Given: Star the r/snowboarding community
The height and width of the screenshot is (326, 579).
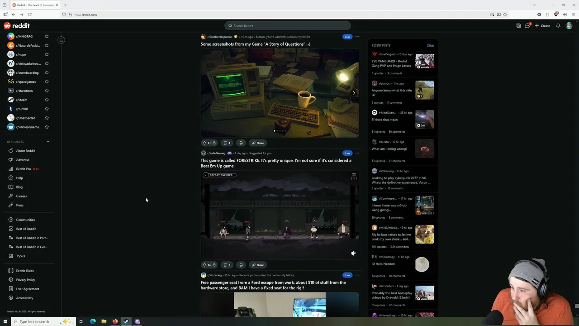Looking at the screenshot, I should (x=47, y=72).
